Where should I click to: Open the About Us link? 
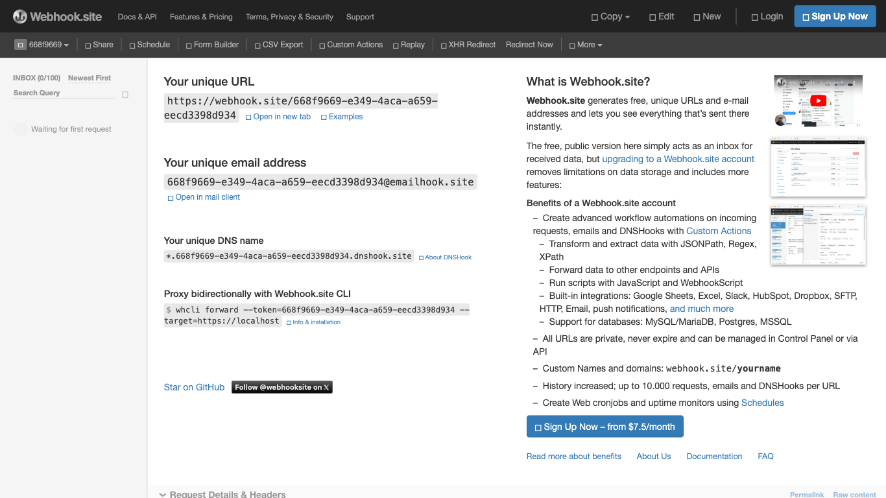tap(654, 456)
